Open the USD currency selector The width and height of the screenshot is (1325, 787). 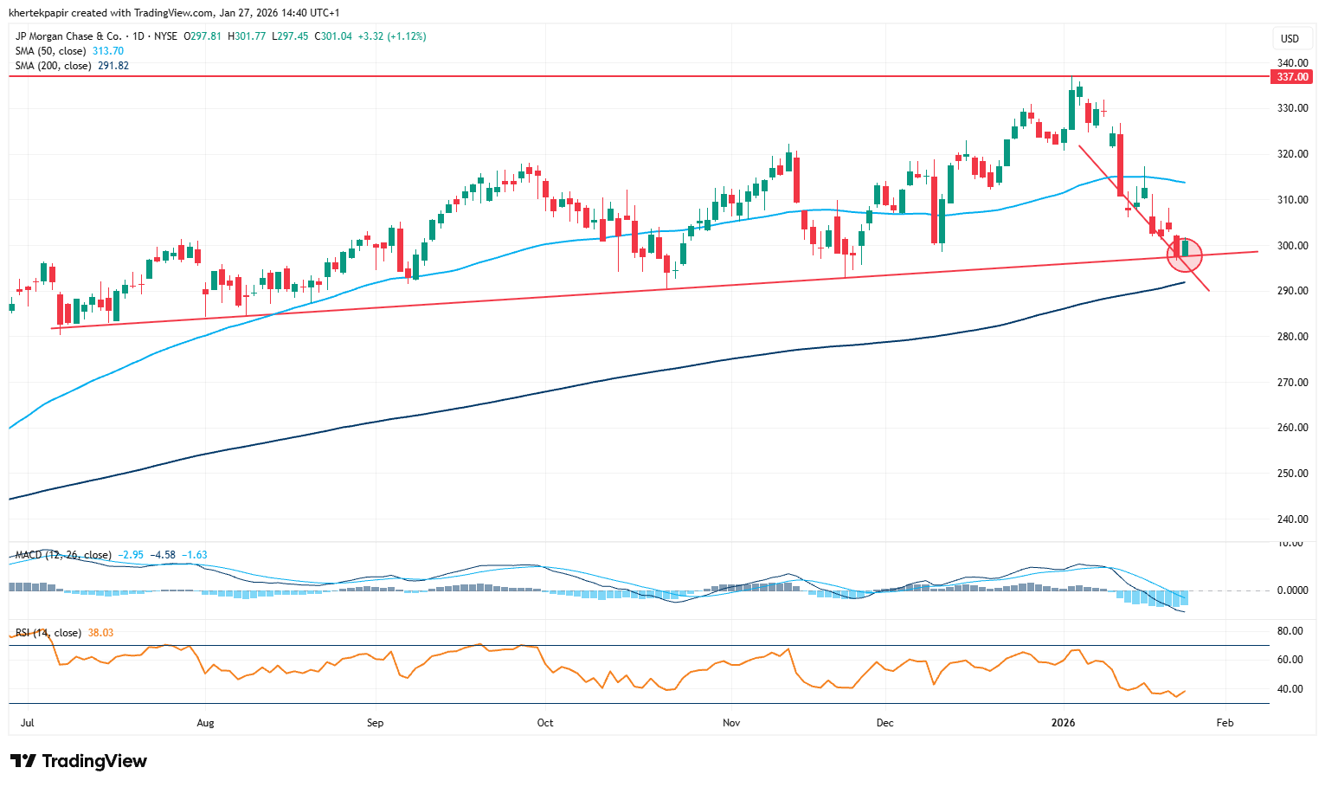[1290, 39]
